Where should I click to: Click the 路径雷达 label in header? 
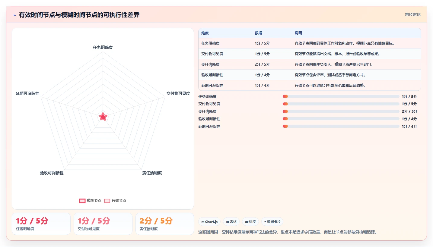412,14
